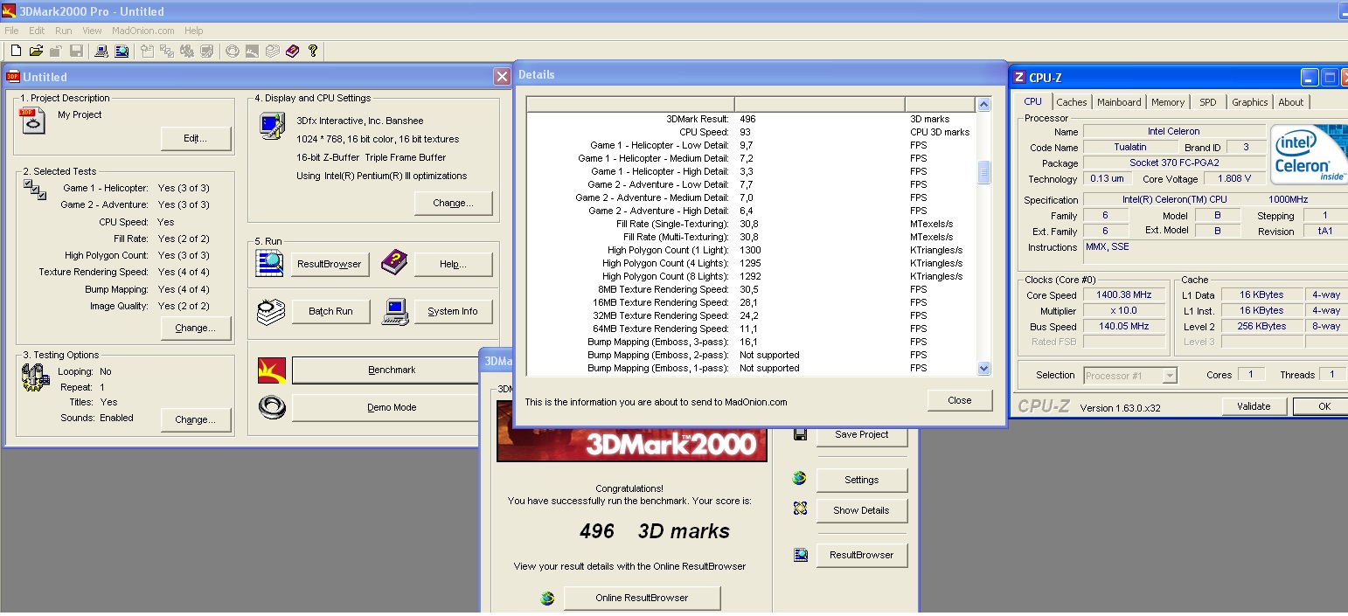Click the Selected Tests checklist icon
Viewport: 1348px width, 616px height.
35,189
